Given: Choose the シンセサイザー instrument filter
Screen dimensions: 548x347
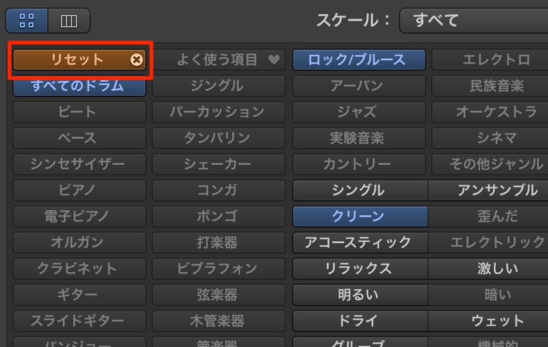Looking at the screenshot, I should coord(80,164).
